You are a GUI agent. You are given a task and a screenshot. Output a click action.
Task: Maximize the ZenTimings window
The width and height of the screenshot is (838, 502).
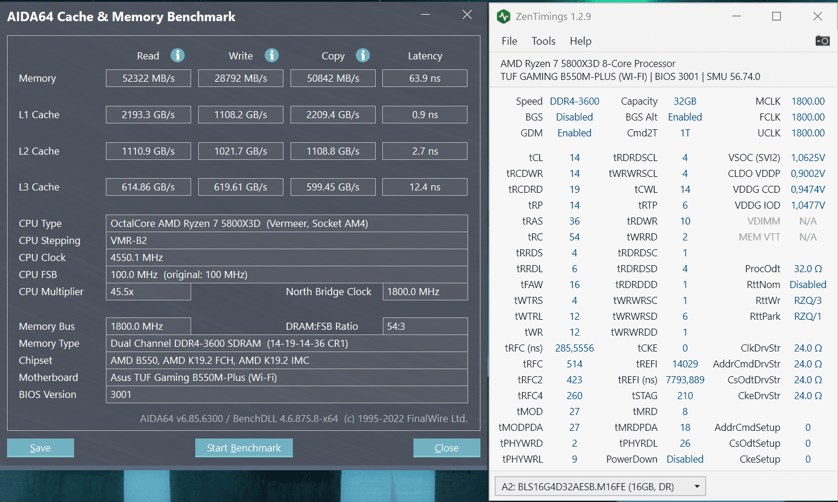(x=776, y=16)
